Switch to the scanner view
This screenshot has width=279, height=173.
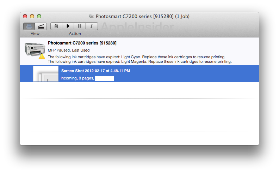pyautogui.click(x=41, y=26)
